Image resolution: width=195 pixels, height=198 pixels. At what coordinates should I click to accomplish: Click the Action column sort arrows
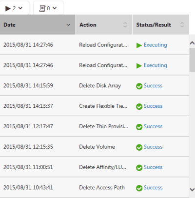point(125,25)
